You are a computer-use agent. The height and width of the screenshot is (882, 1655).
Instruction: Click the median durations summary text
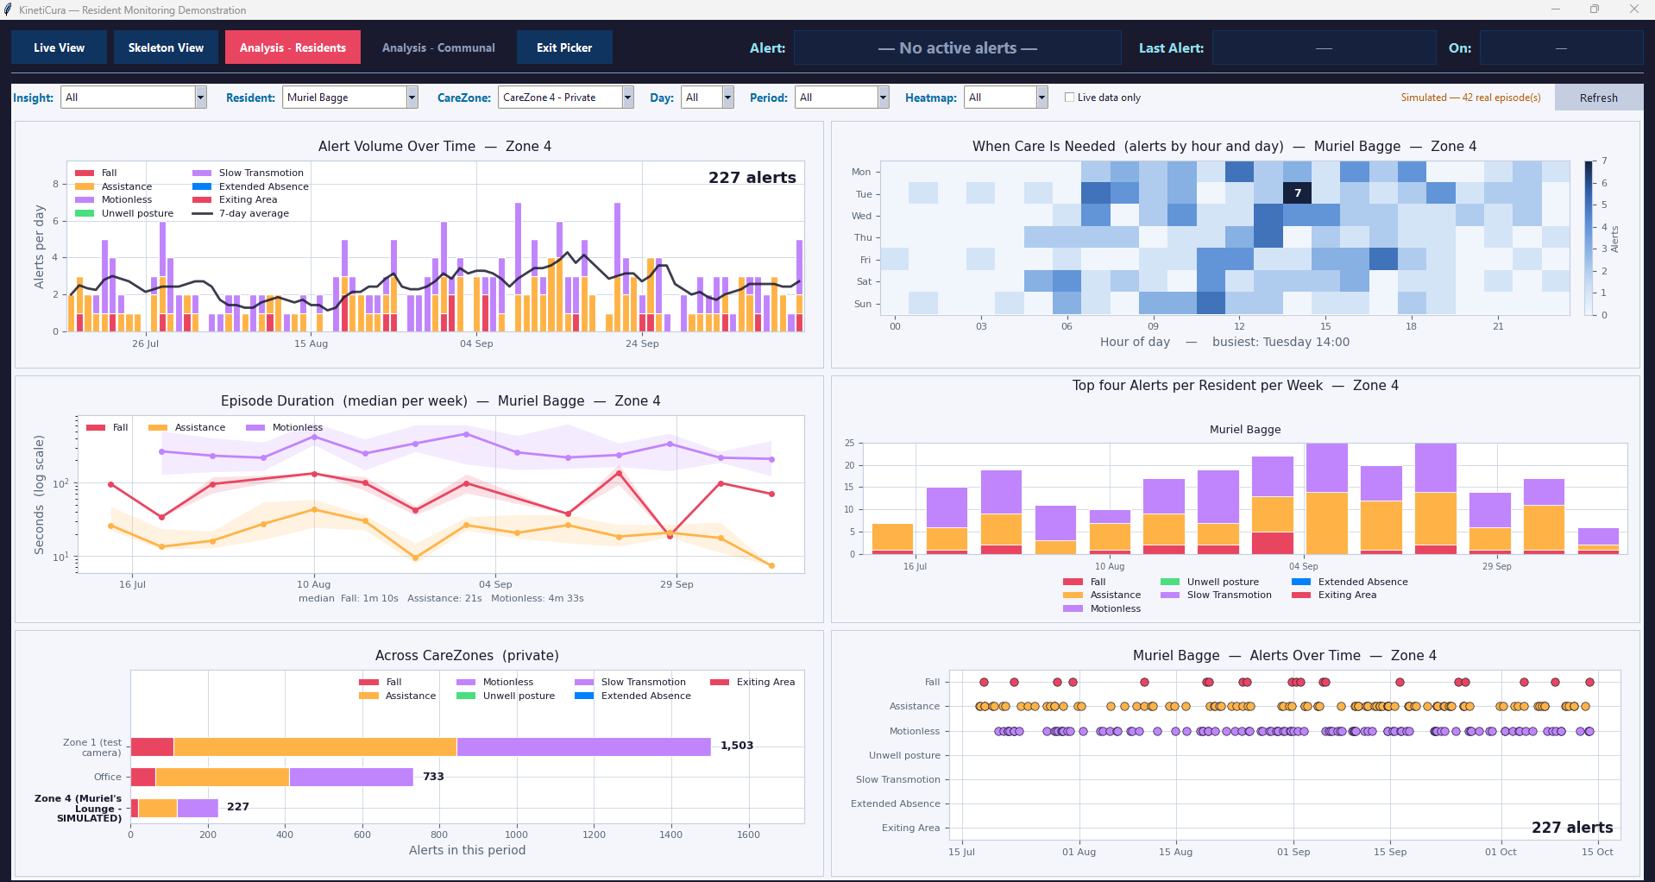click(x=441, y=598)
